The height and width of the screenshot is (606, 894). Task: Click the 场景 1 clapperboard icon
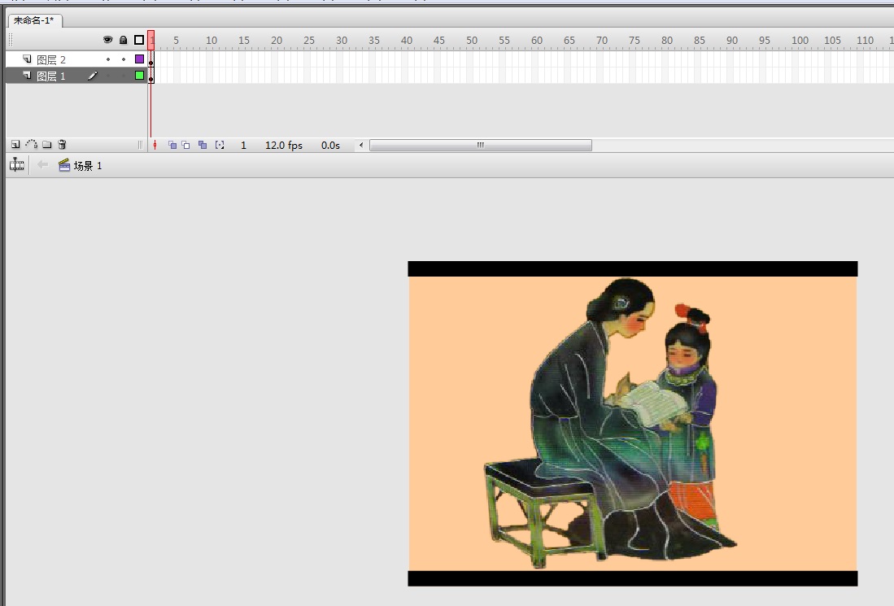pyautogui.click(x=64, y=165)
